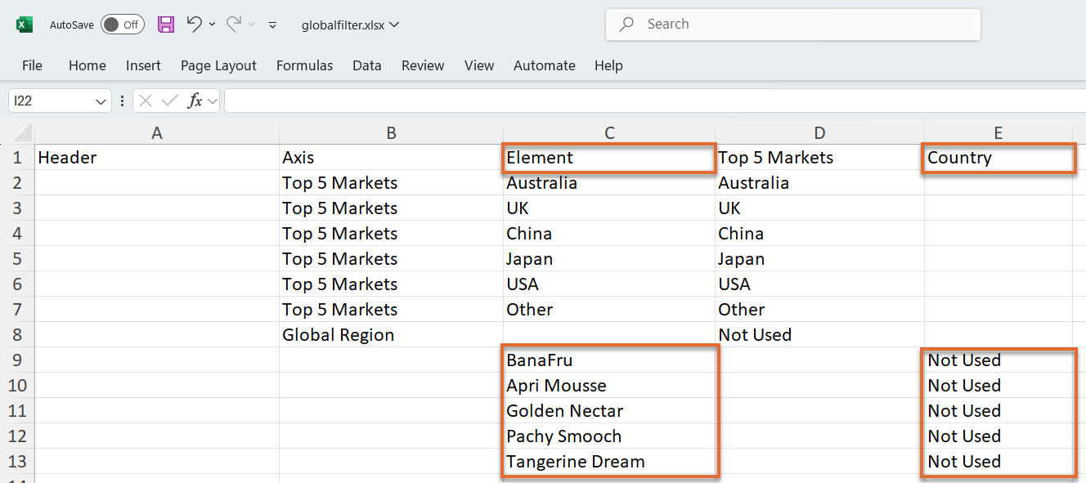Click Other in column D
This screenshot has height=483, width=1086.
pyautogui.click(x=819, y=310)
